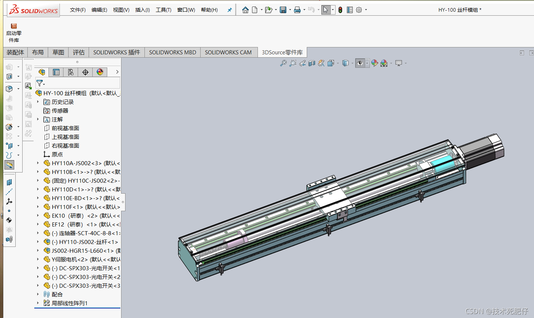Open Options gear icon
The width and height of the screenshot is (534, 318).
click(x=359, y=10)
